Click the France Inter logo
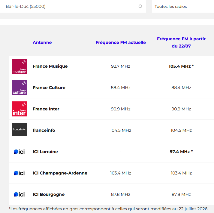214x213 pixels. (19, 109)
